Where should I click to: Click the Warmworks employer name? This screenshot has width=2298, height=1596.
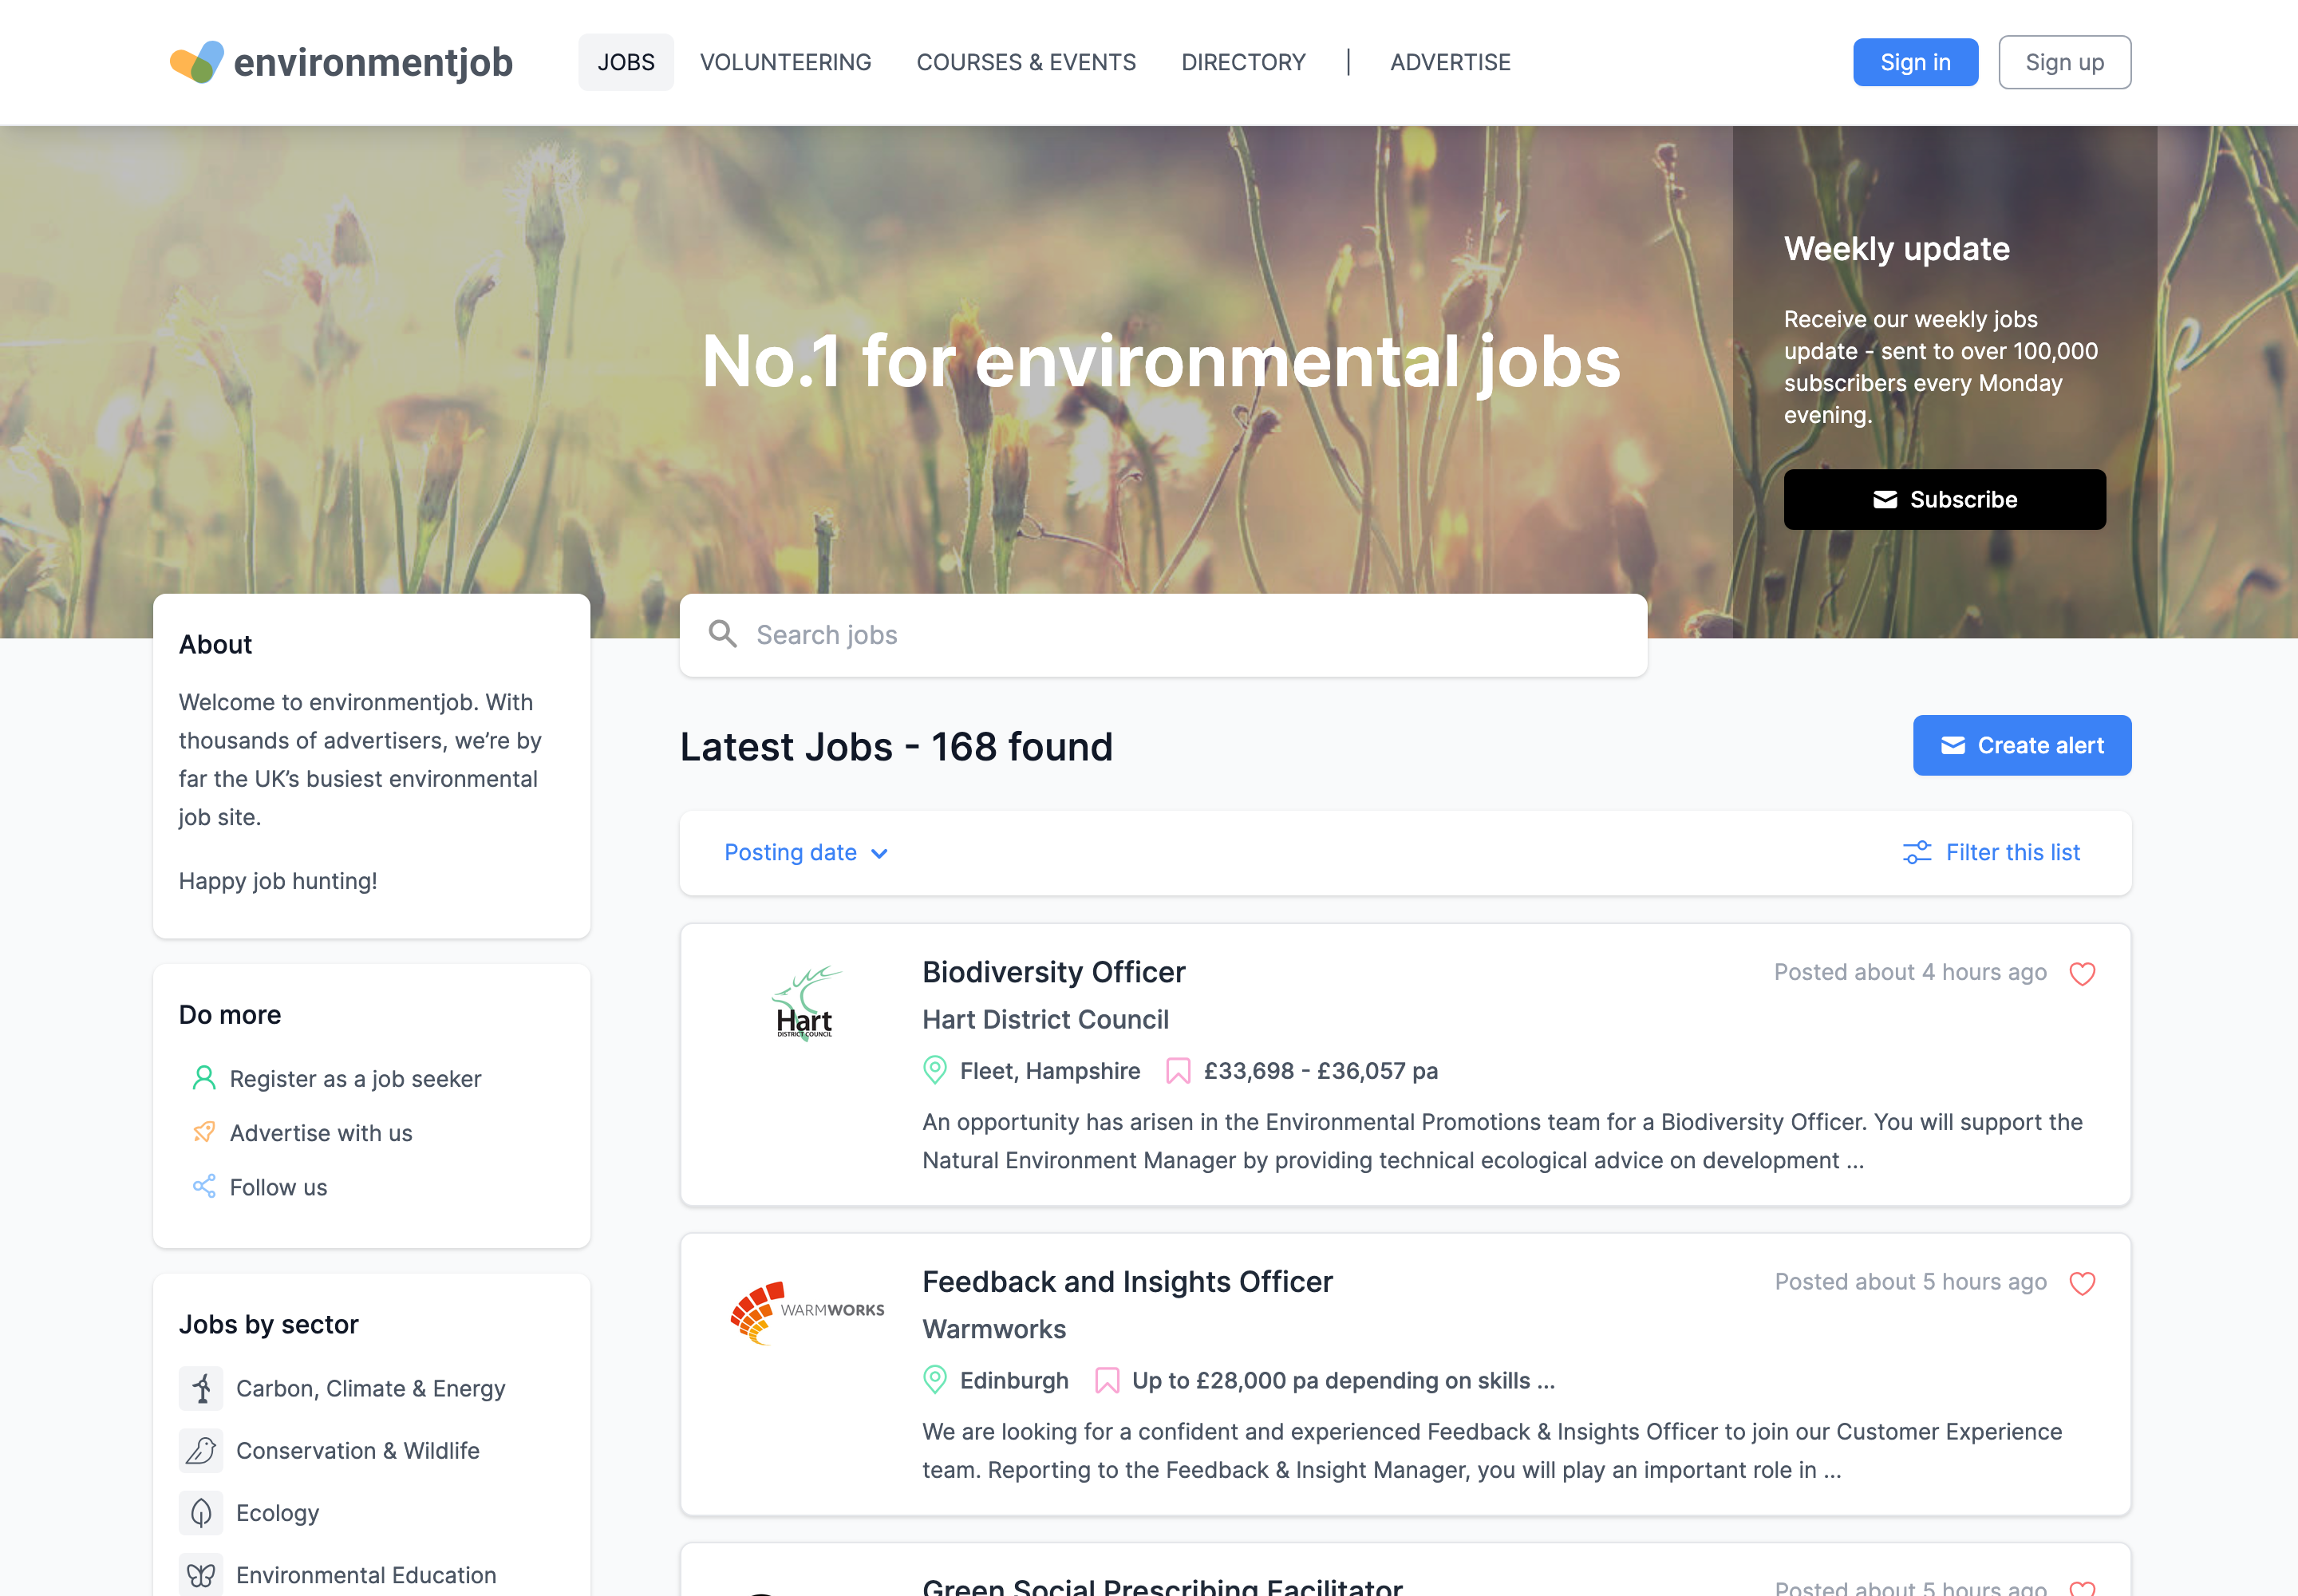click(x=994, y=1329)
